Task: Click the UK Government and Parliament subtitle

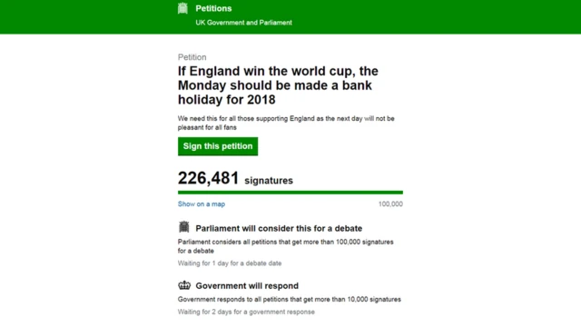Action: point(244,23)
